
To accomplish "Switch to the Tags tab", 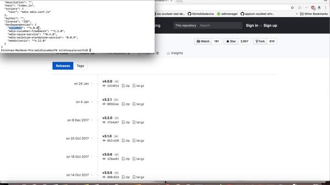I will tap(80, 66).
